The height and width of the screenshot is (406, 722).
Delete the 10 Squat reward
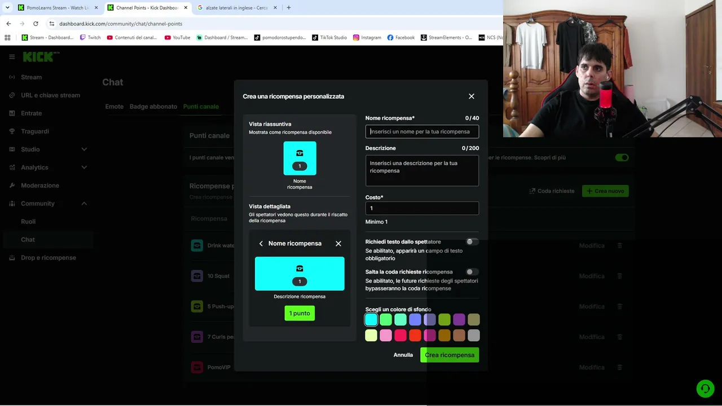coord(620,276)
